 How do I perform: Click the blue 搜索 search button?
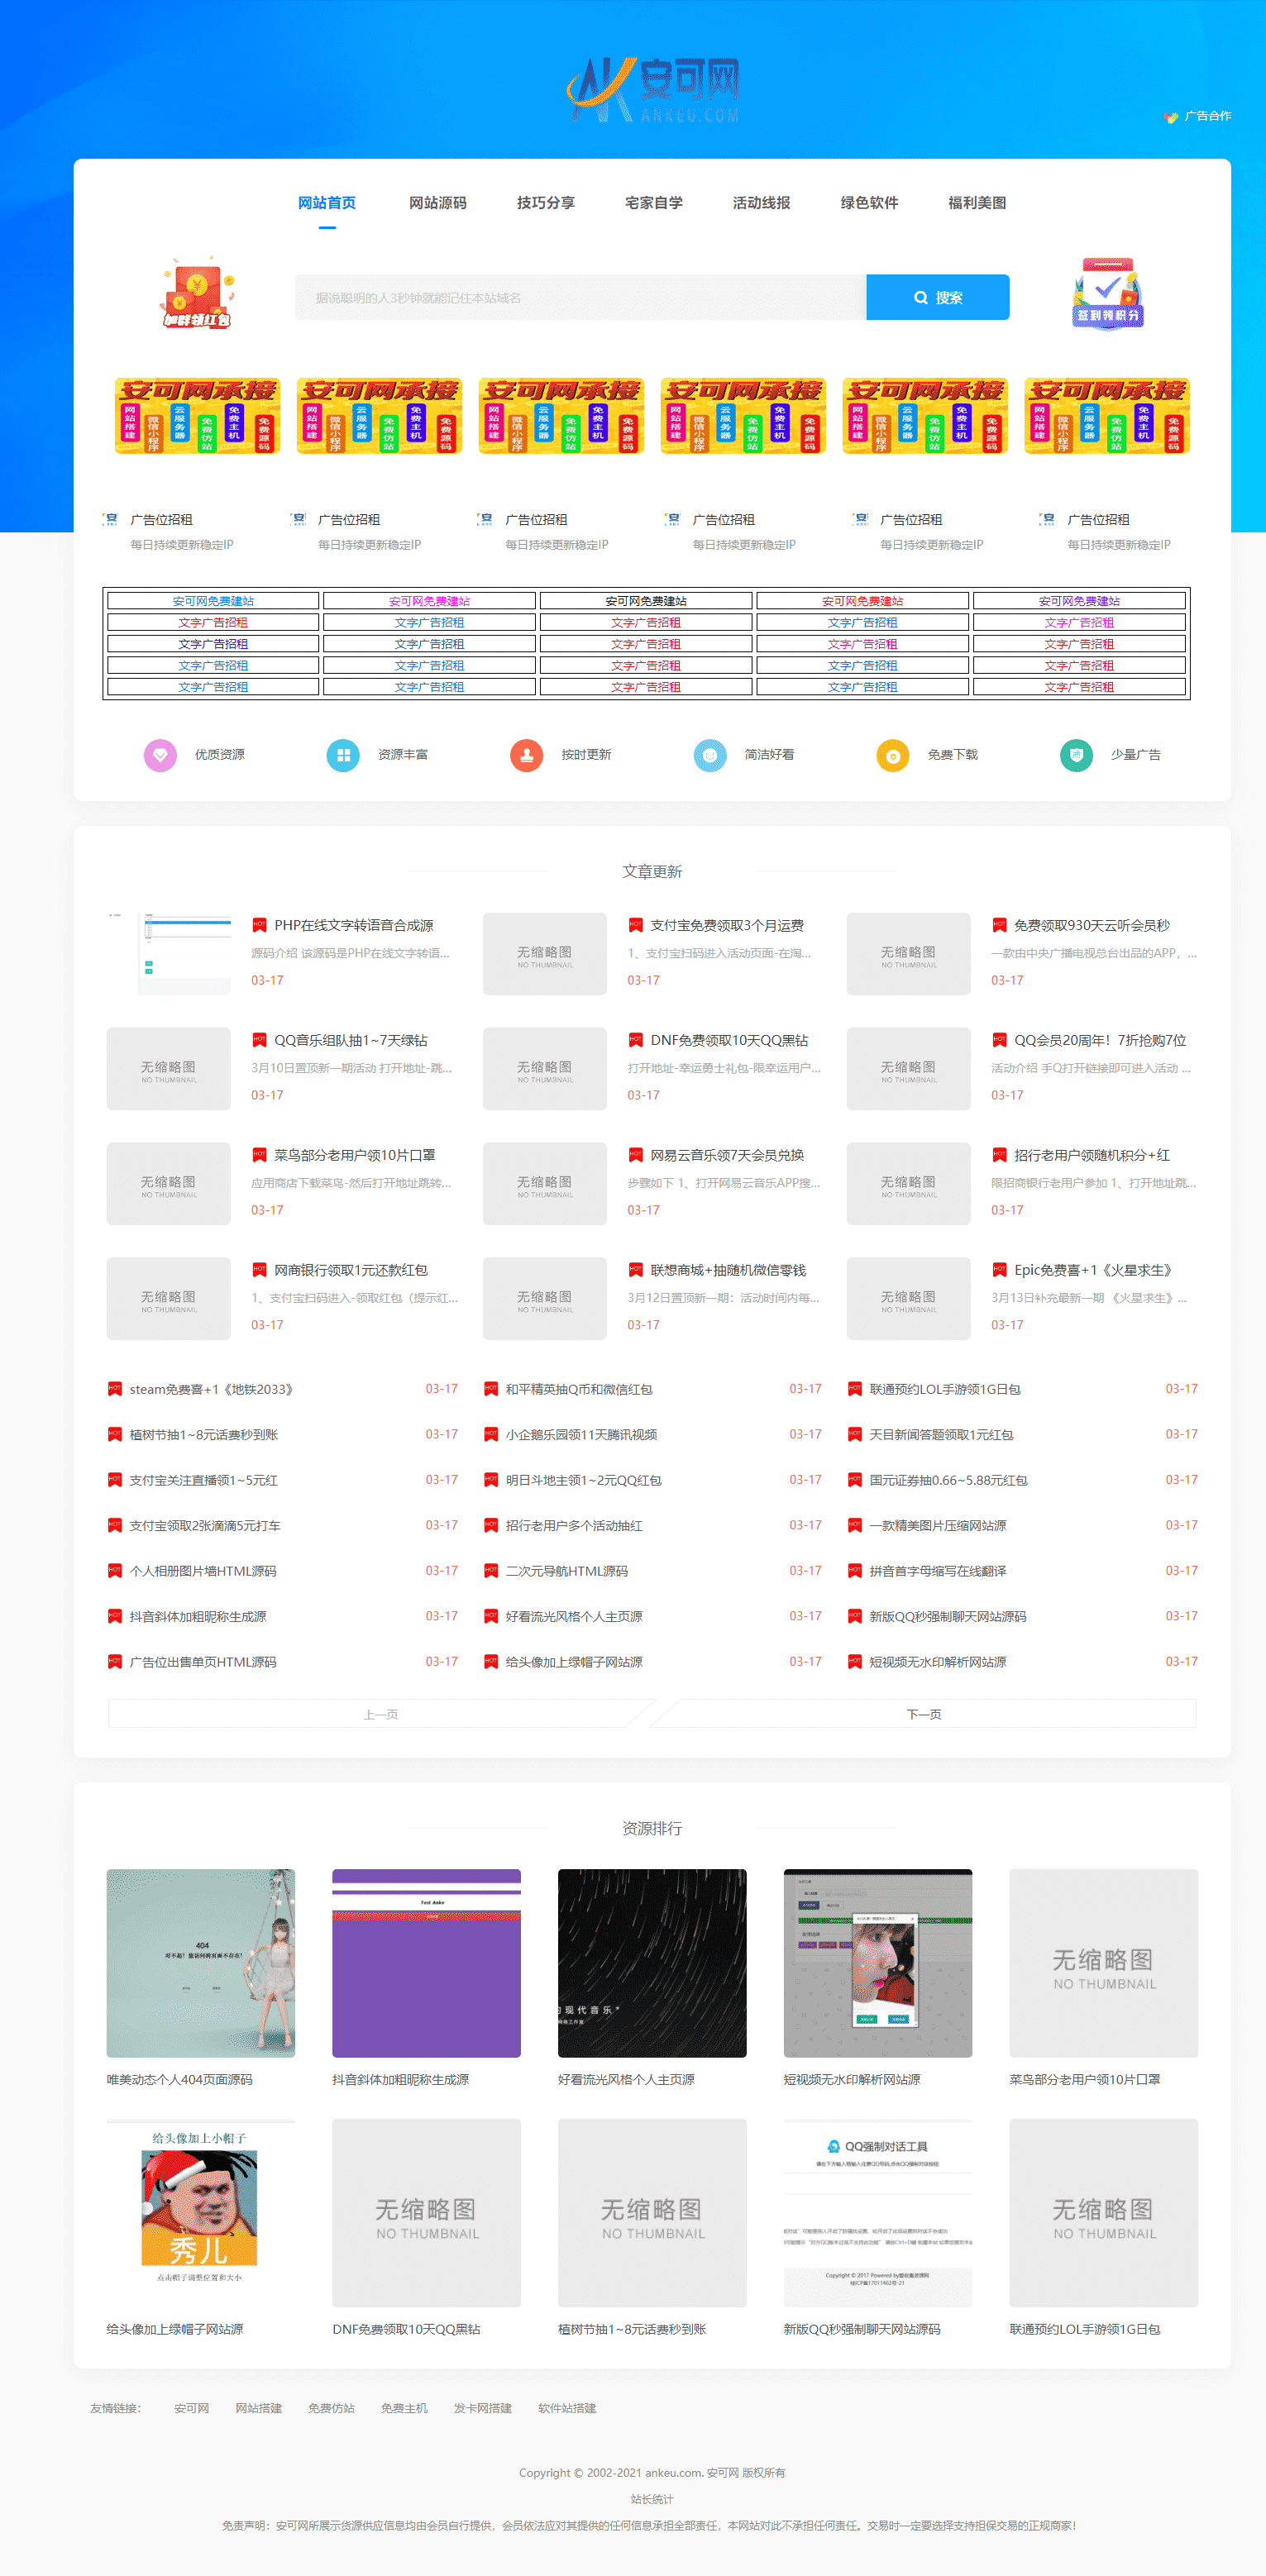click(938, 297)
